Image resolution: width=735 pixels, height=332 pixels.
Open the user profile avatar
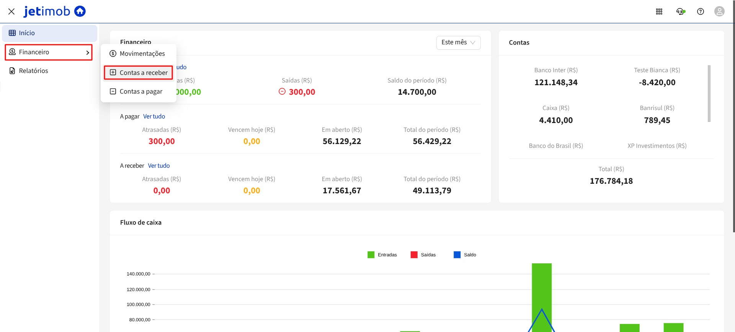719,11
